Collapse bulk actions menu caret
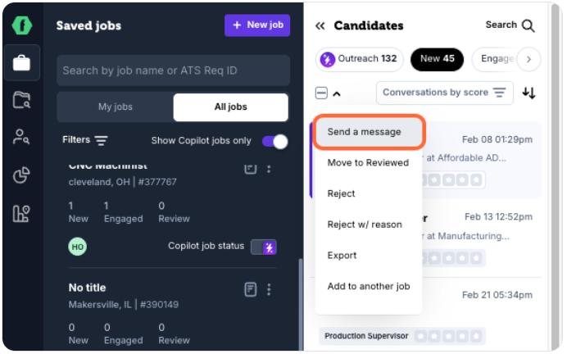Screen dimensions: 567x354 (x=337, y=94)
